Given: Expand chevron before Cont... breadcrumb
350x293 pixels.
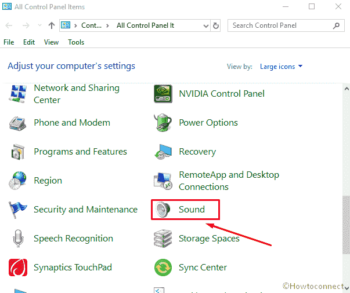Looking at the screenshot, I should [x=75, y=25].
